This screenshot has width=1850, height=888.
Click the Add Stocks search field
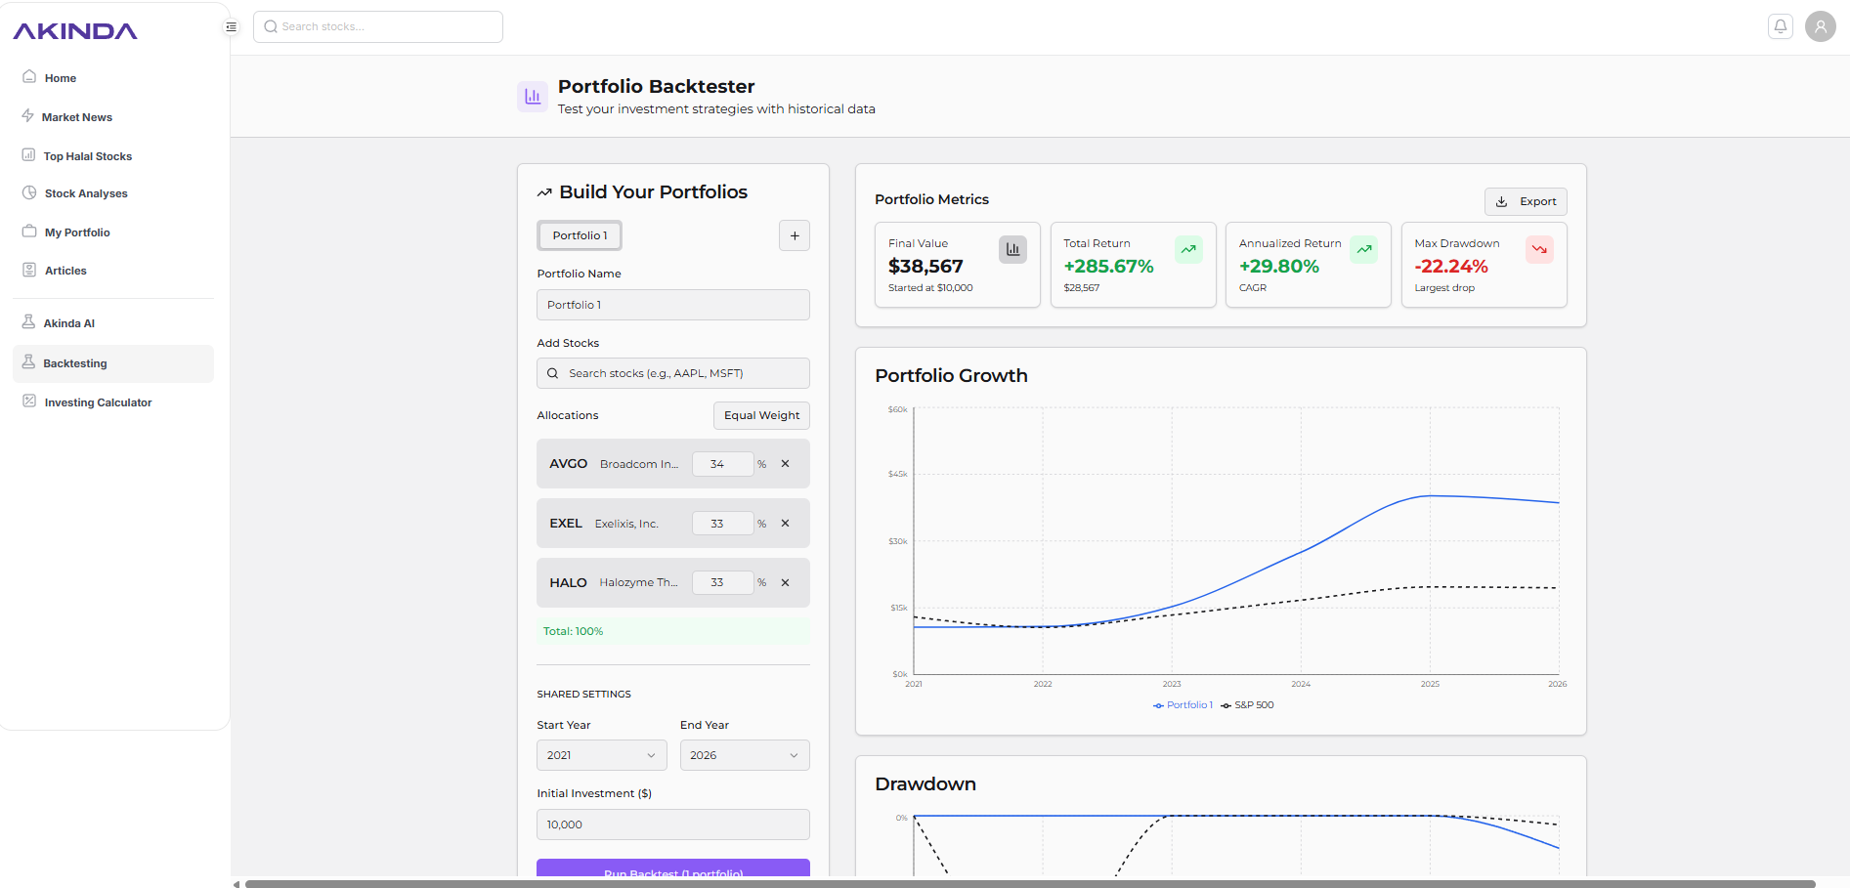(x=673, y=373)
